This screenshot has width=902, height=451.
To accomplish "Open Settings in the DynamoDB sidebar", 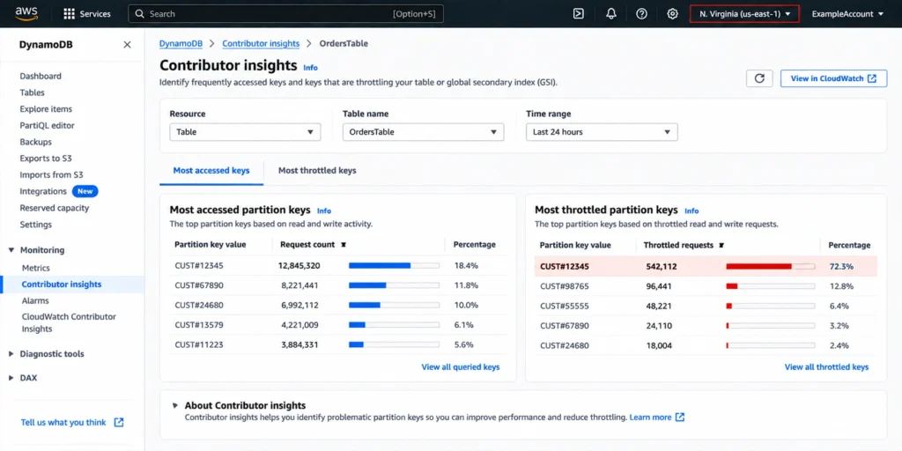I will point(35,225).
